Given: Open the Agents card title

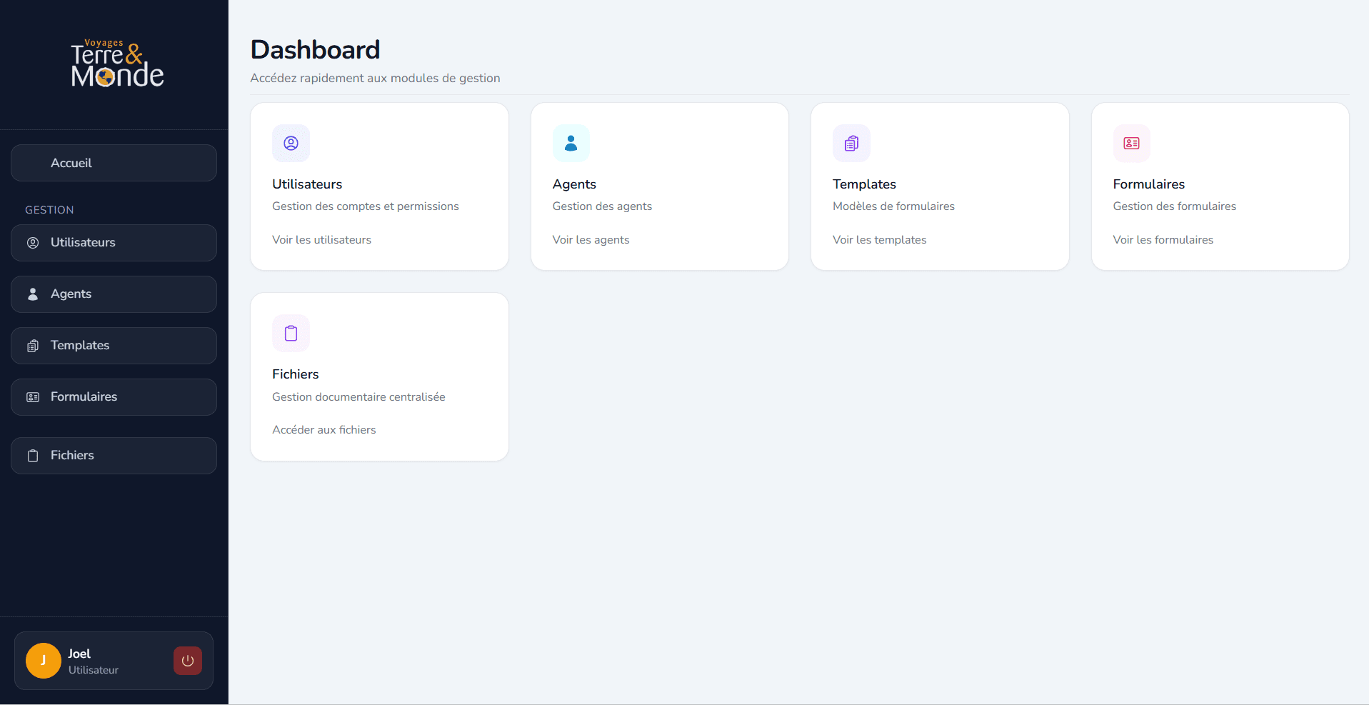Looking at the screenshot, I should [574, 184].
